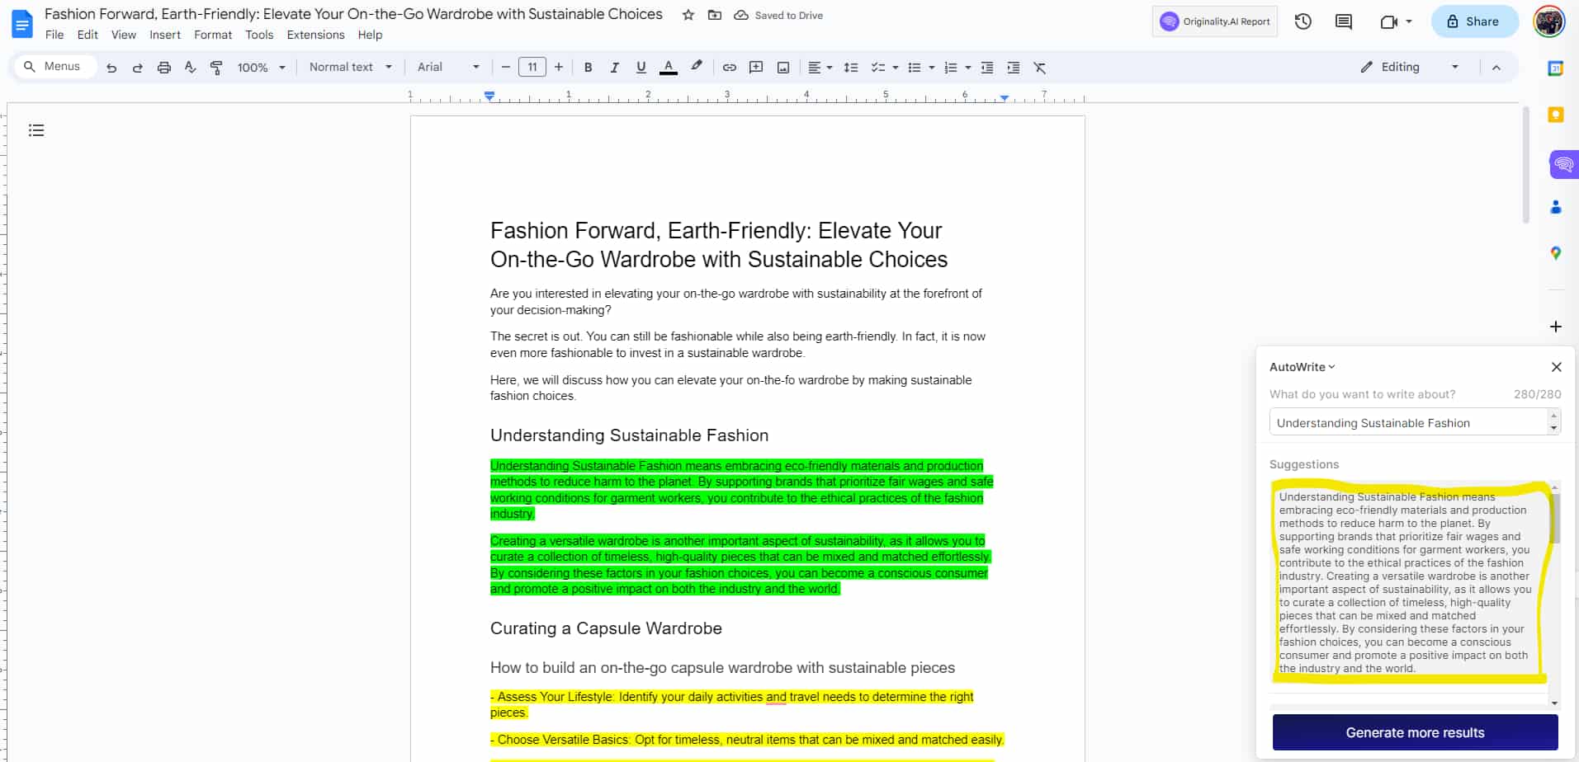
Task: Expand the AutoWrite mode dropdown
Action: (x=1331, y=366)
